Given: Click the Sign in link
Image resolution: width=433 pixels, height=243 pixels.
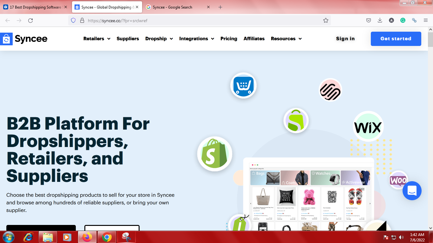Looking at the screenshot, I should point(345,39).
